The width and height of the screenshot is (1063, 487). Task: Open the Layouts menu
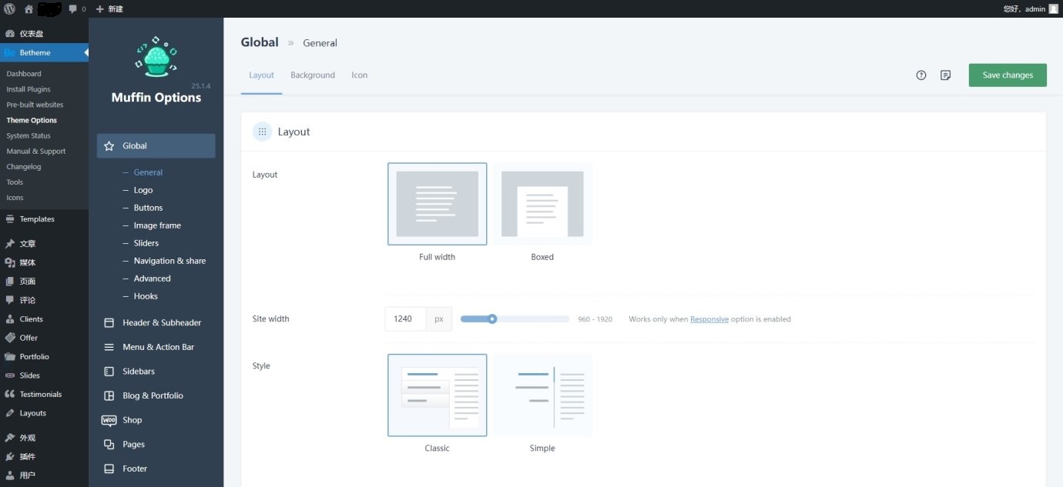(44, 413)
